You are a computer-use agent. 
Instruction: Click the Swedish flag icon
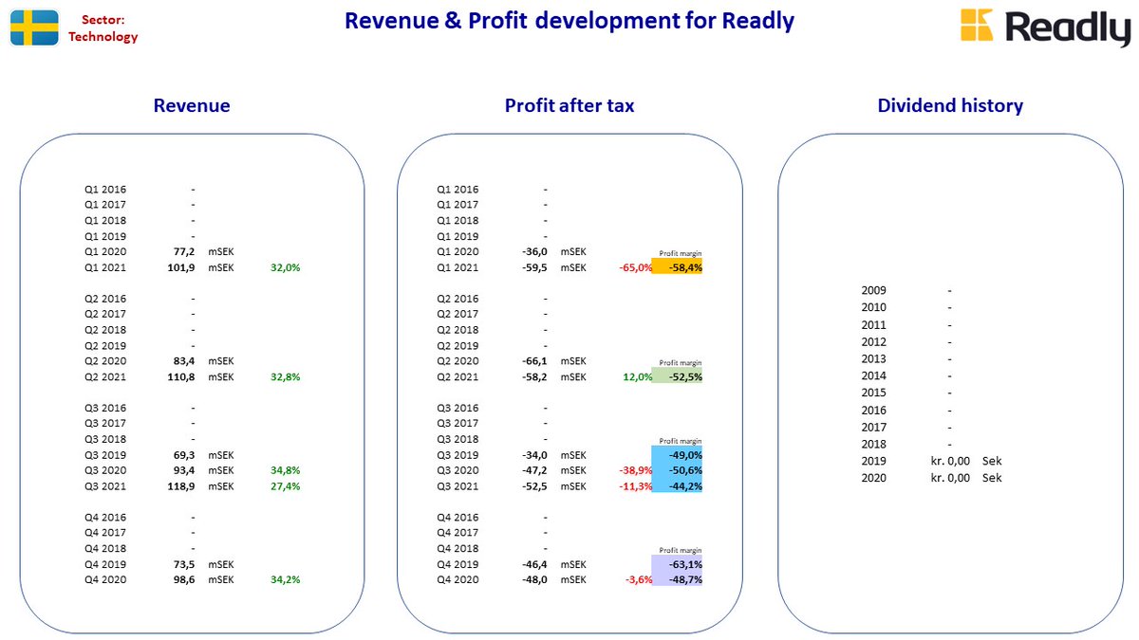coord(34,28)
